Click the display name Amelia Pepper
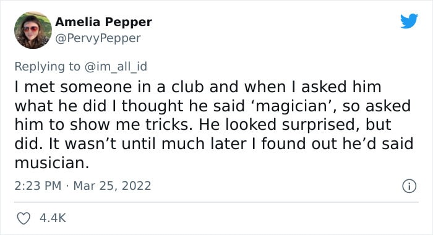The image size is (433, 235). 103,22
